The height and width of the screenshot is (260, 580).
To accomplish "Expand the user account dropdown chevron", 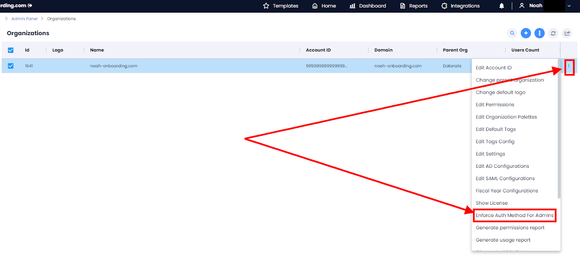I will tap(569, 6).
